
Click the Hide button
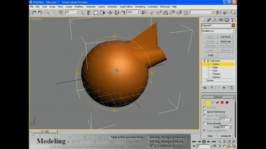(x=210, y=136)
